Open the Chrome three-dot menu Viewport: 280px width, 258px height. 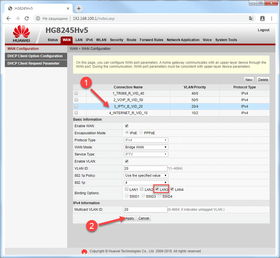pyautogui.click(x=272, y=18)
